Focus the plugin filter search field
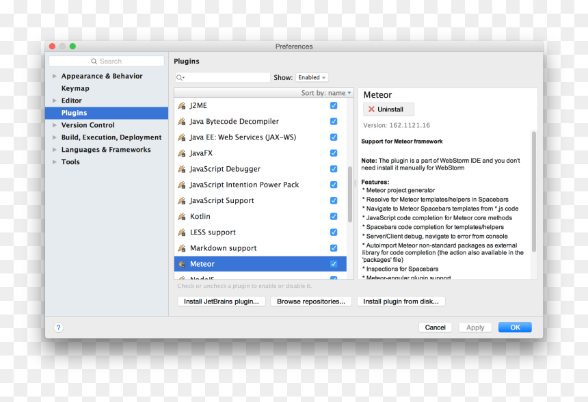This screenshot has height=402, width=588. (x=223, y=78)
